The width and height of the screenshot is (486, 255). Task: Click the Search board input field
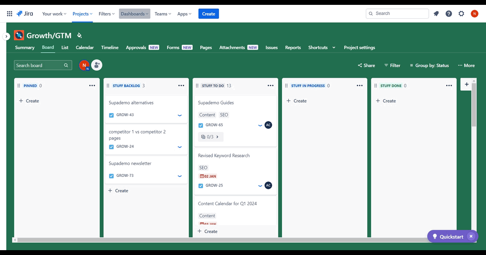coord(43,65)
